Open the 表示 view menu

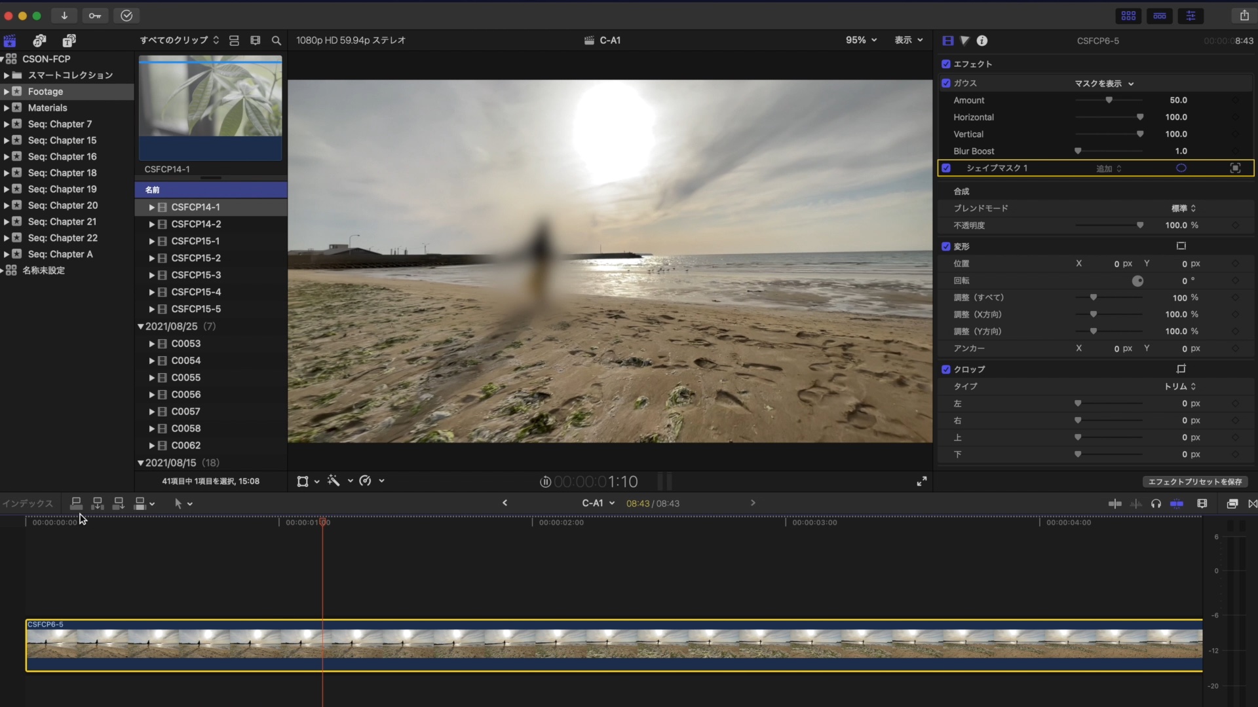[x=908, y=40]
